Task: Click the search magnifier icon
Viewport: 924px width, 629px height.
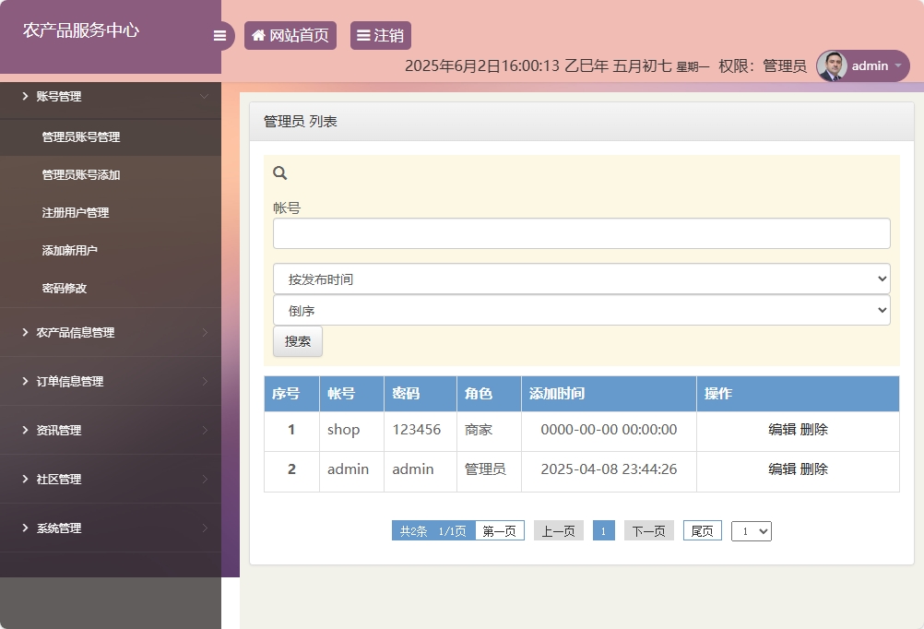Action: [x=280, y=172]
